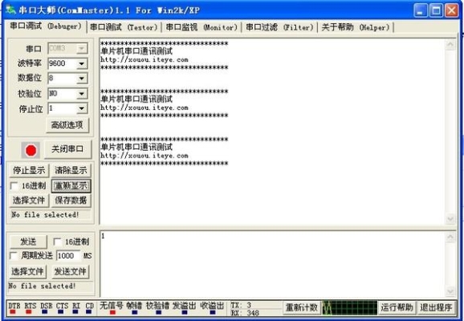Screen dimensions: 464x321
Task: Click the red stop port status icon
Action: [x=31, y=150]
